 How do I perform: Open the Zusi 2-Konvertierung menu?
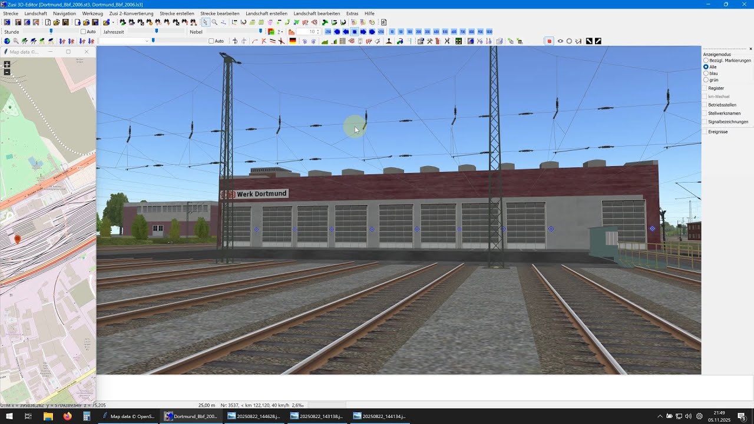[x=131, y=14]
